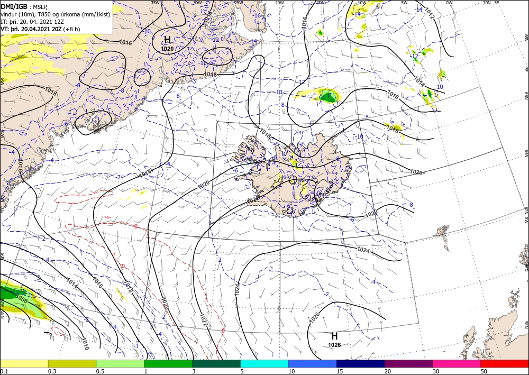Screen dimensions: 529x375
Task: Pick the cyan 5–10 legend swatch
Action: click(264, 363)
